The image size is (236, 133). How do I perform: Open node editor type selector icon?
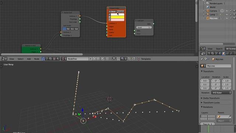pos(4,59)
